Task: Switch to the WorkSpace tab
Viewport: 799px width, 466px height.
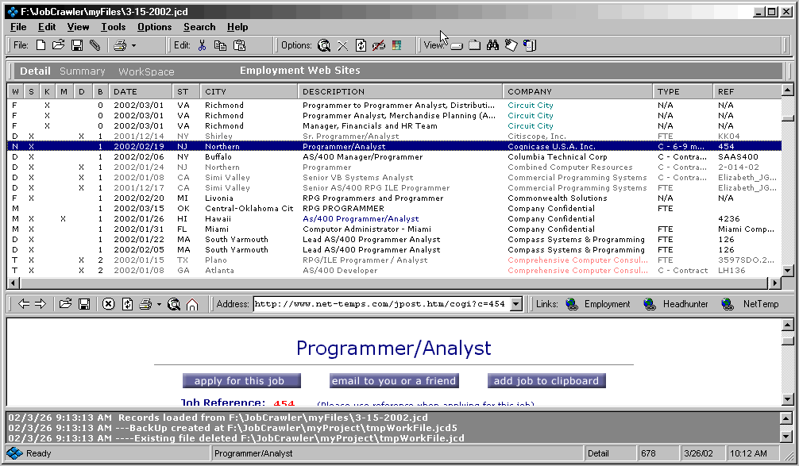Action: [146, 71]
